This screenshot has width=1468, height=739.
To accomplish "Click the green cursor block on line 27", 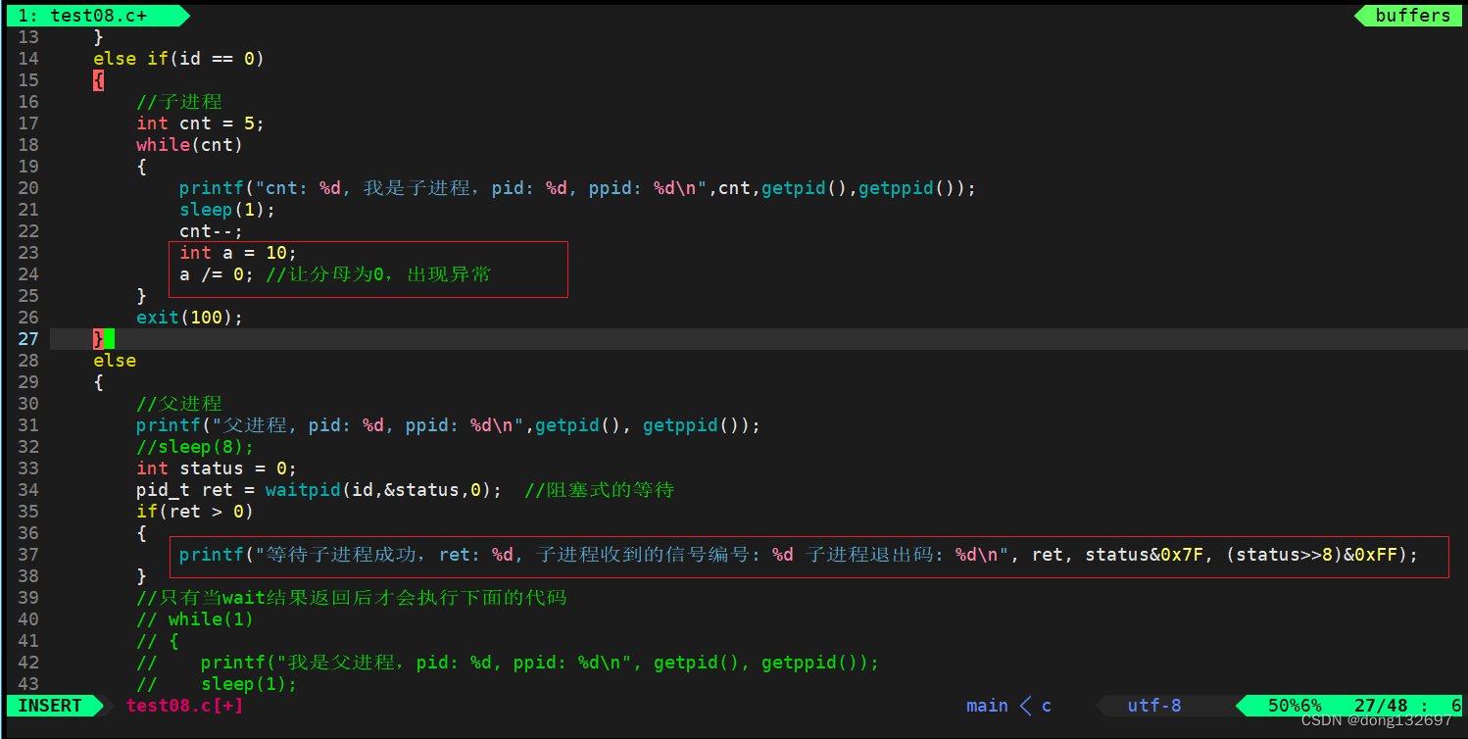I will pos(109,339).
